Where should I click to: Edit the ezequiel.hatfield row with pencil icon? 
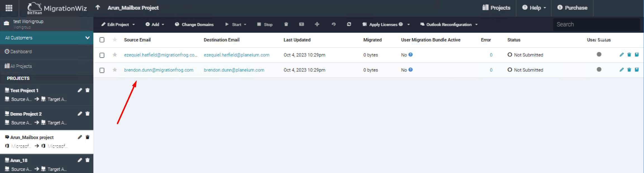[x=621, y=55]
